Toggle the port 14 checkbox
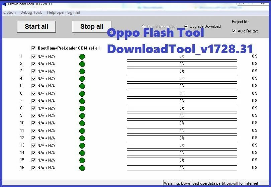Viewport: 271px width, 187px height. pyautogui.click(x=33, y=153)
